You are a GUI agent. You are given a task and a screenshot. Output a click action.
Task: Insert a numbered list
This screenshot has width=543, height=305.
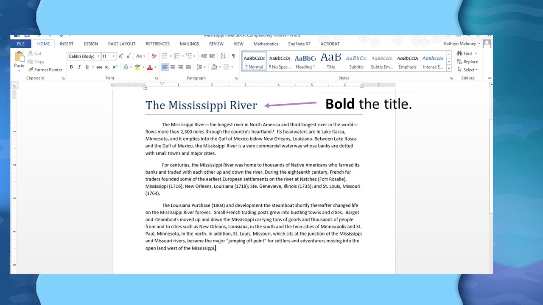pyautogui.click(x=177, y=56)
